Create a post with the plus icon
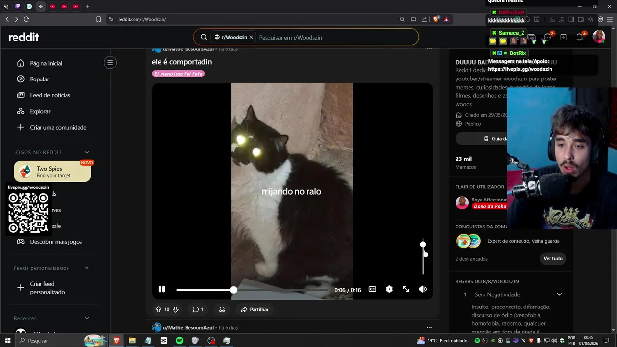 coord(563,37)
